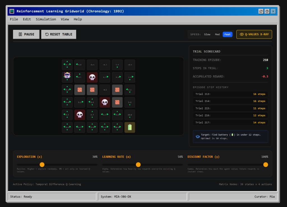The height and width of the screenshot is (207, 287).
Task: Click the grid cell showing 1.4
Action: pyautogui.click(x=117, y=65)
